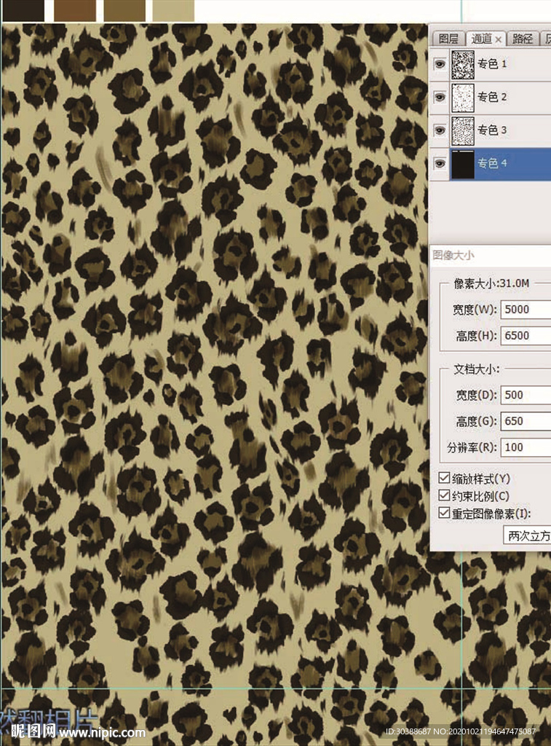
Task: Switch to the 图层 tab
Action: 448,39
